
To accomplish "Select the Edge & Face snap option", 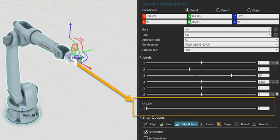I will [186, 124].
